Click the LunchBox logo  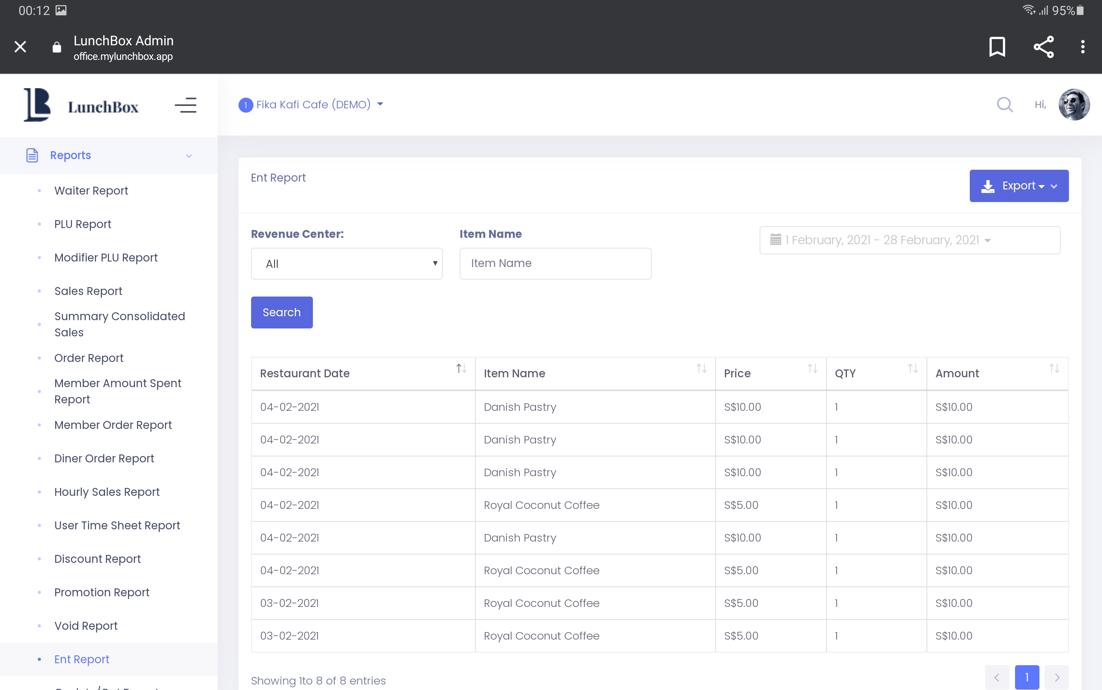pyautogui.click(x=81, y=106)
